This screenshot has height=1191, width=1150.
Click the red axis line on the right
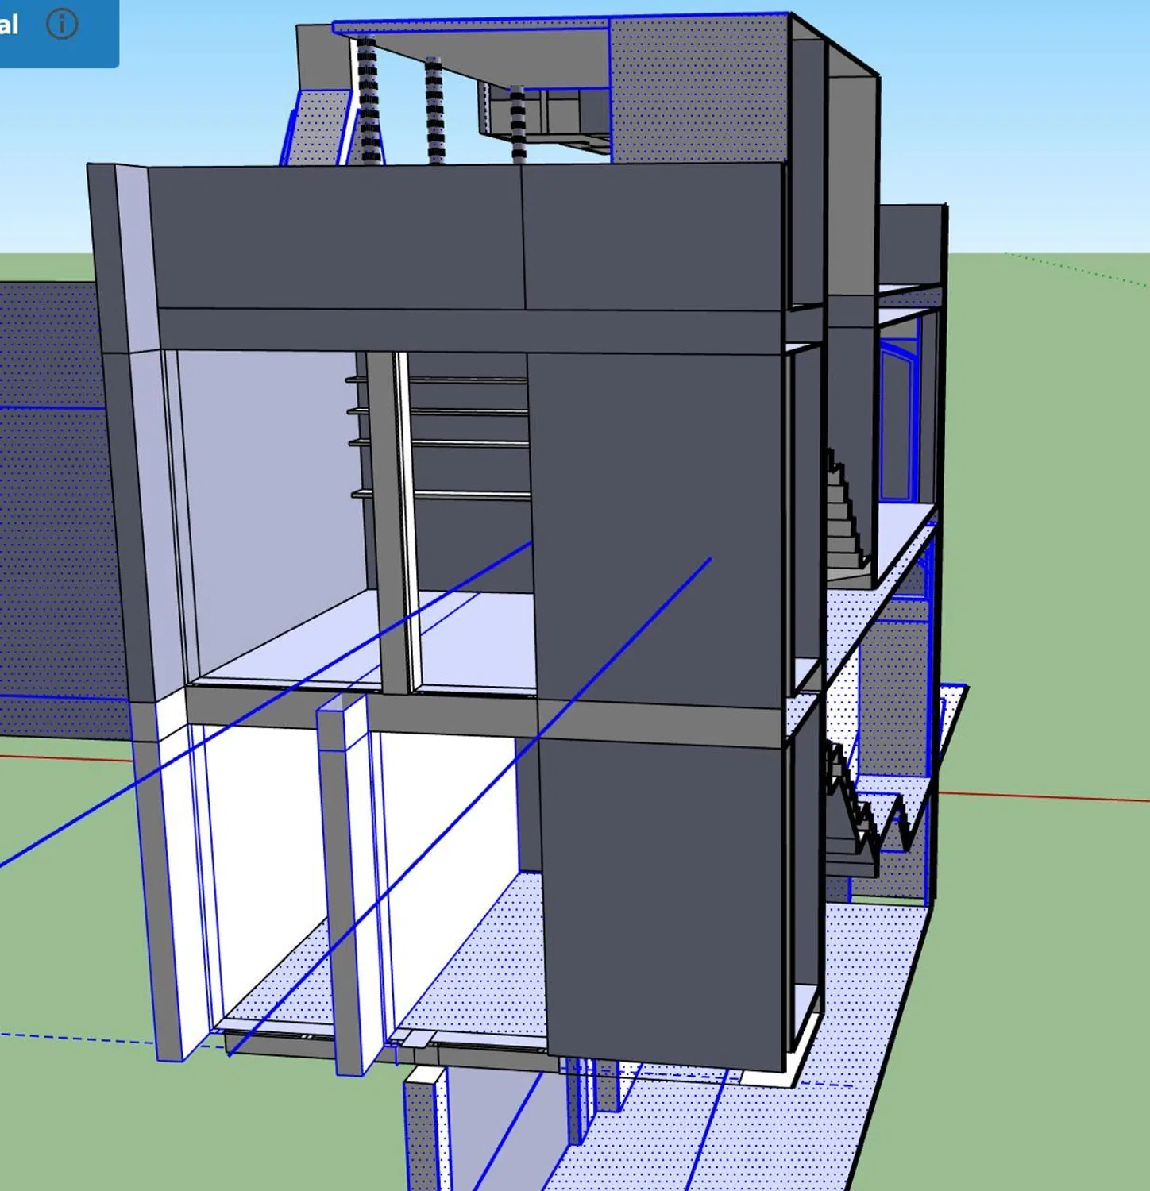[x=1048, y=796]
